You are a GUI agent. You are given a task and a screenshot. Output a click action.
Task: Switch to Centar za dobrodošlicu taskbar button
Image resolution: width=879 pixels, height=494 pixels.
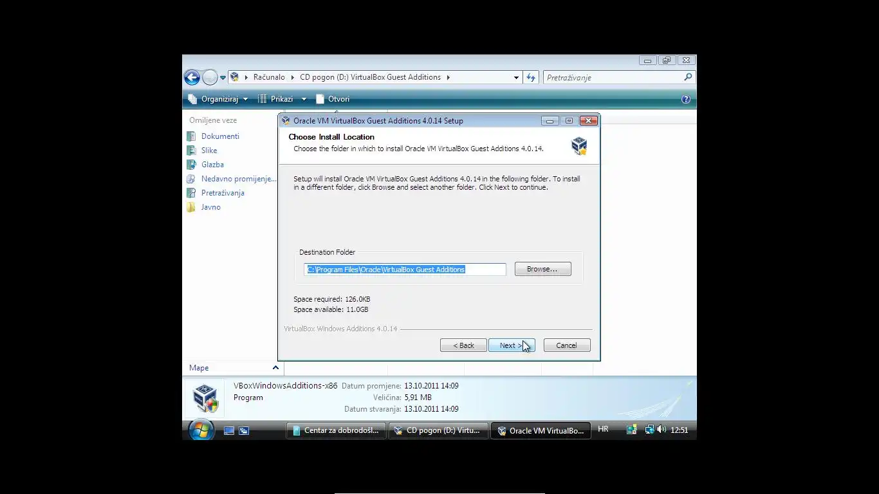(x=336, y=430)
